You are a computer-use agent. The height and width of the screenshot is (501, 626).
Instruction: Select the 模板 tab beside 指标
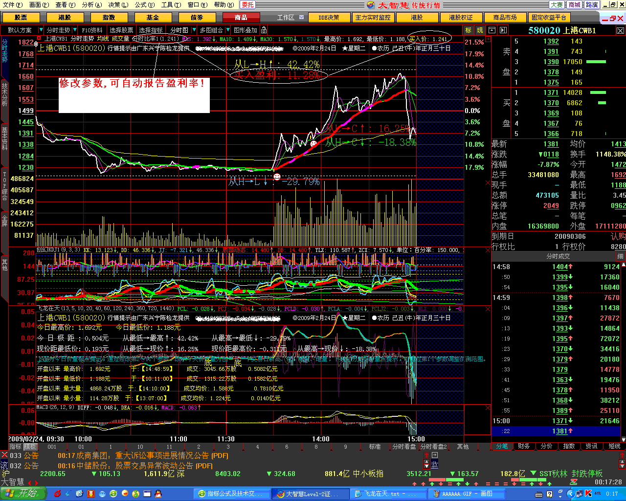pos(30,447)
